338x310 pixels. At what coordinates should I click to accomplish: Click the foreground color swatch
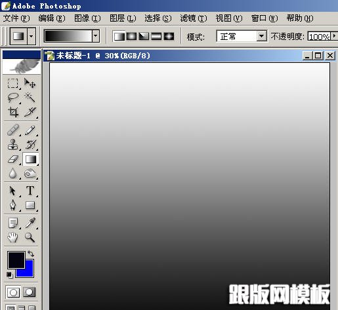[x=16, y=260]
